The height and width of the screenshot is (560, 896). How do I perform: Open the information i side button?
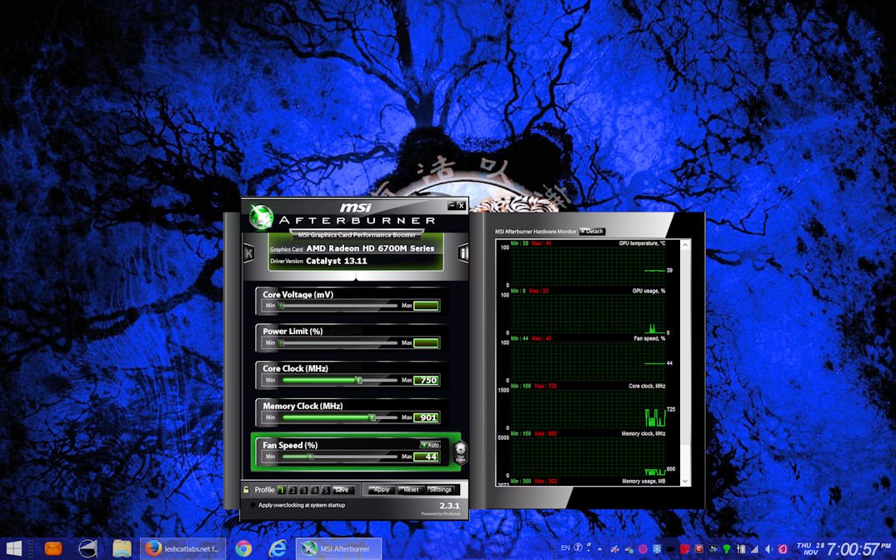pyautogui.click(x=463, y=253)
